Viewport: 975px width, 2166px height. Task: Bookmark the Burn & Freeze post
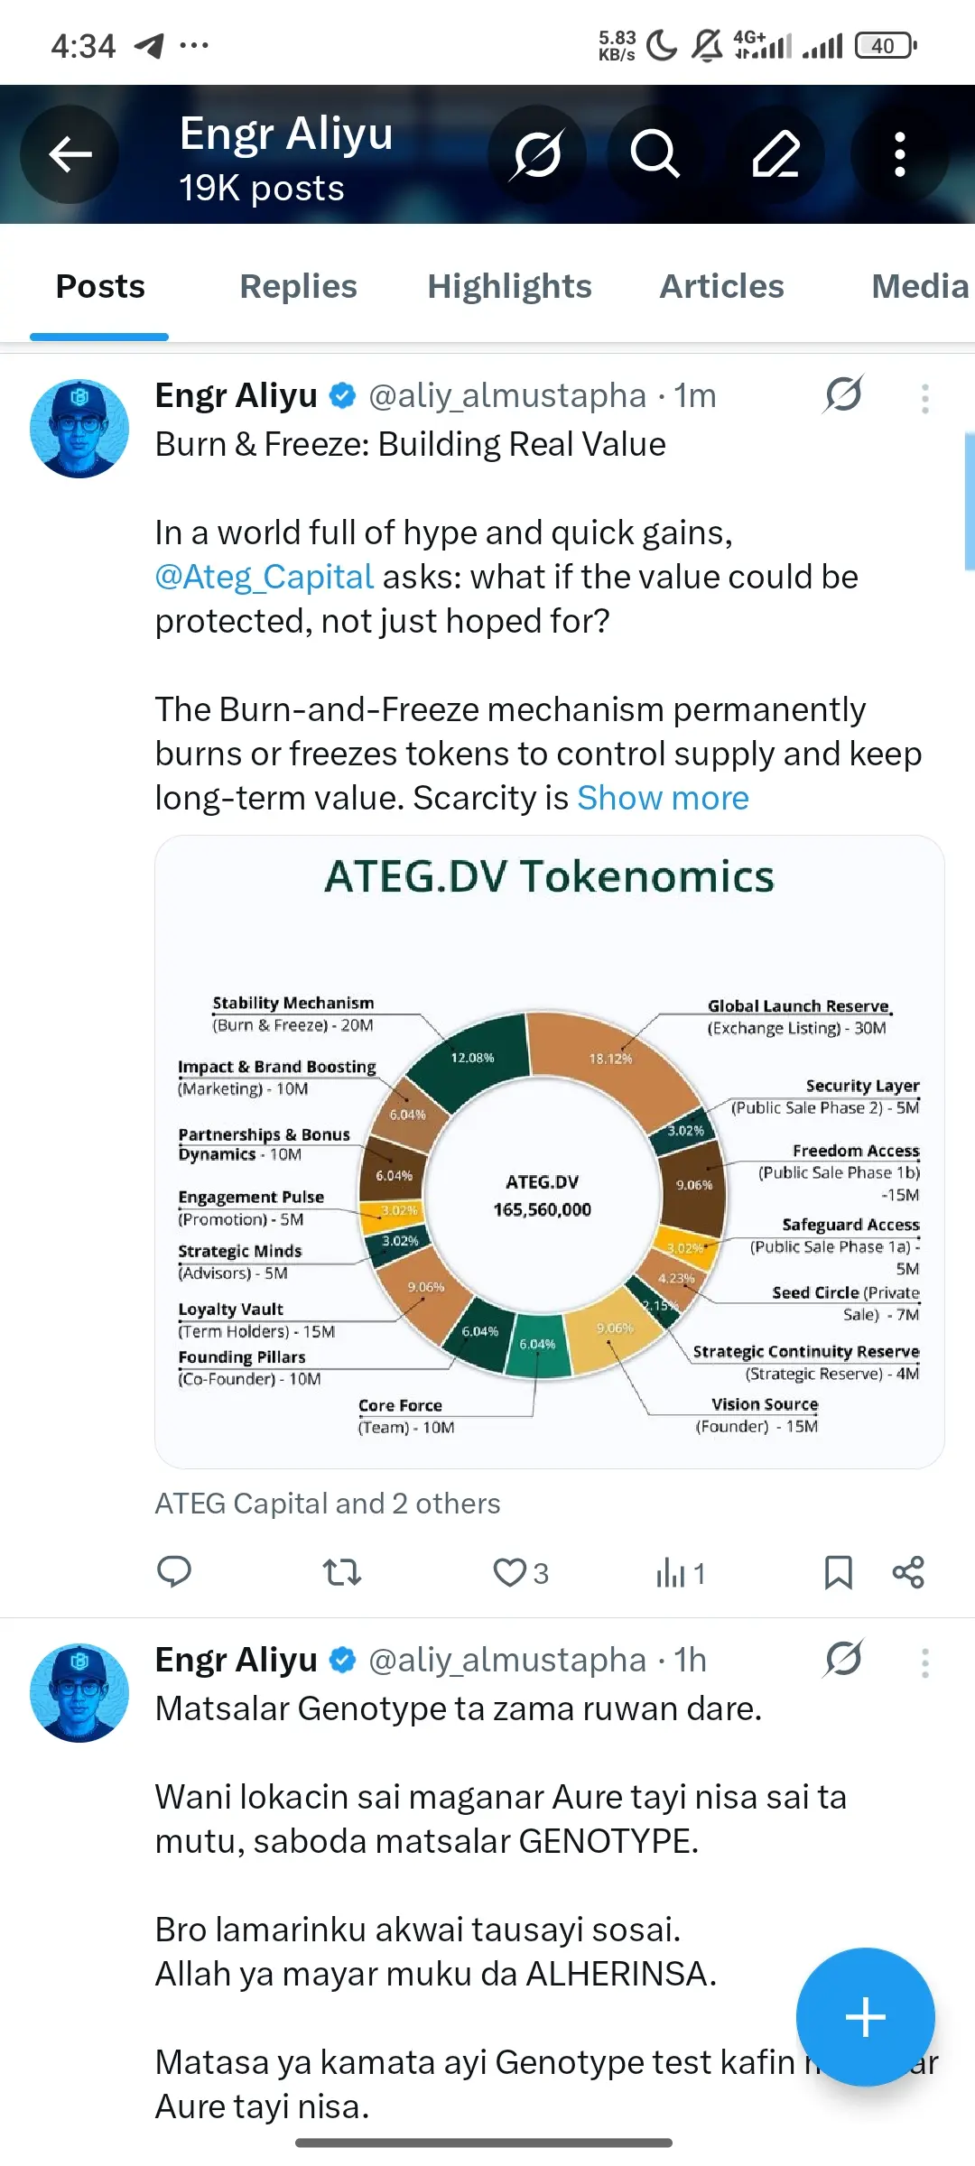(x=838, y=1572)
